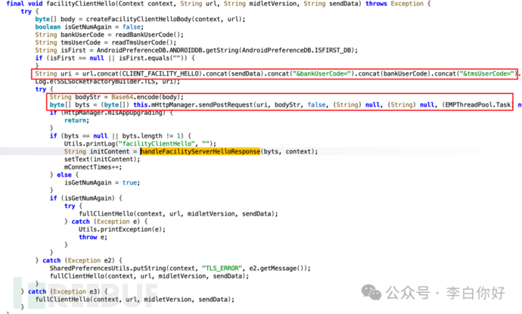522x314 pixels.
Task: Click the String tmsUserCode variable declaration
Action: [68, 42]
